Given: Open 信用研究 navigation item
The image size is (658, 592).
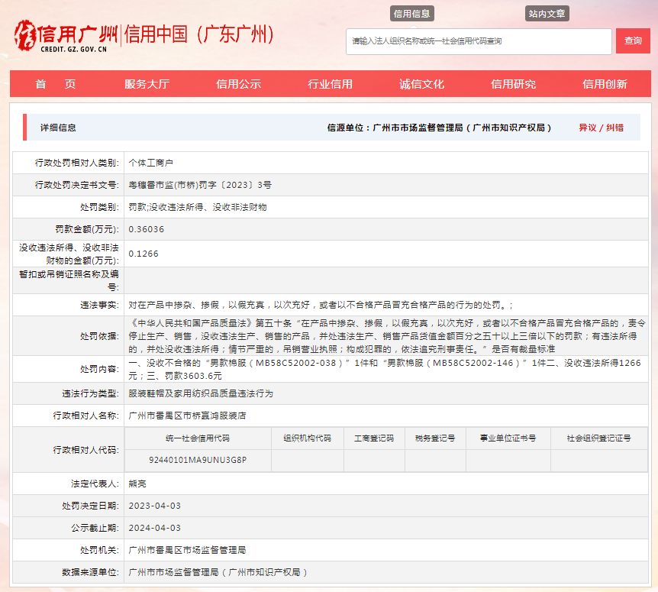Looking at the screenshot, I should tap(513, 84).
